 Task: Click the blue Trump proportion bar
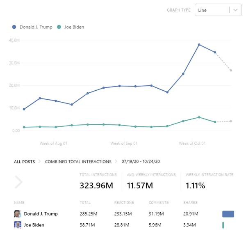click(x=228, y=214)
